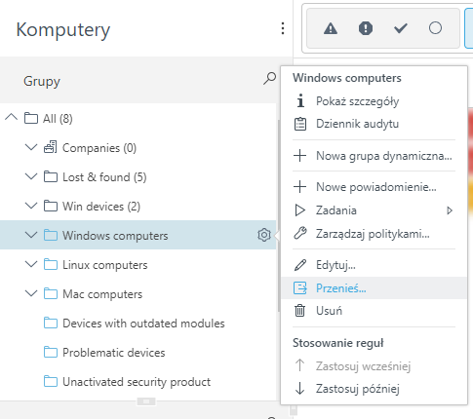
Task: Expand the Mac computers group
Action: 31,293
